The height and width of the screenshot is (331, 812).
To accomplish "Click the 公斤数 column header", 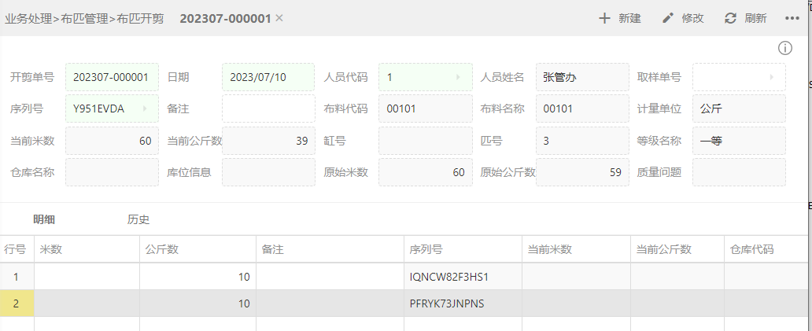I will click(x=162, y=249).
